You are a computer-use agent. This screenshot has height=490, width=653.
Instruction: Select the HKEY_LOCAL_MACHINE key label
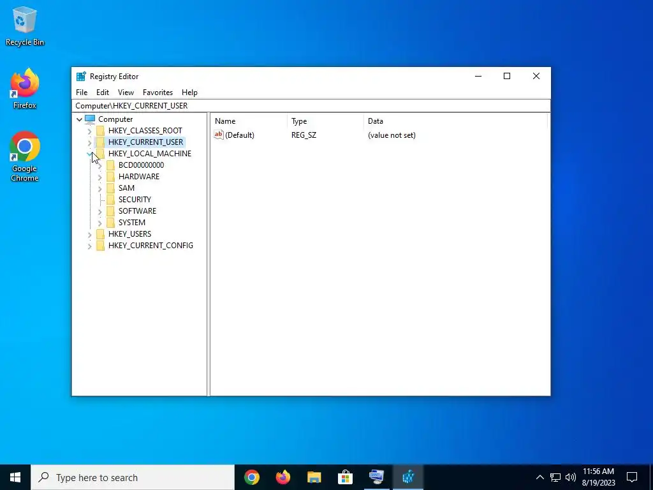149,153
